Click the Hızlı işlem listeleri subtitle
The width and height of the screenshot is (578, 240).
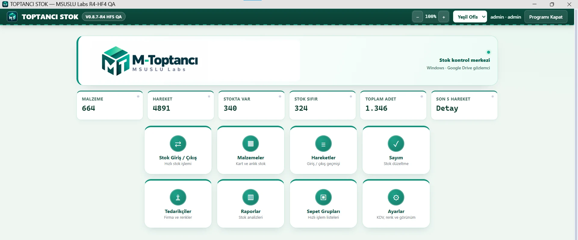point(323,217)
